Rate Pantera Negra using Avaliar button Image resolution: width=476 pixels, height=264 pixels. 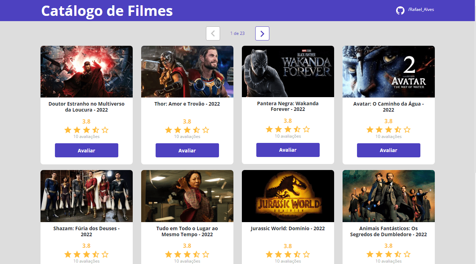pyautogui.click(x=288, y=150)
